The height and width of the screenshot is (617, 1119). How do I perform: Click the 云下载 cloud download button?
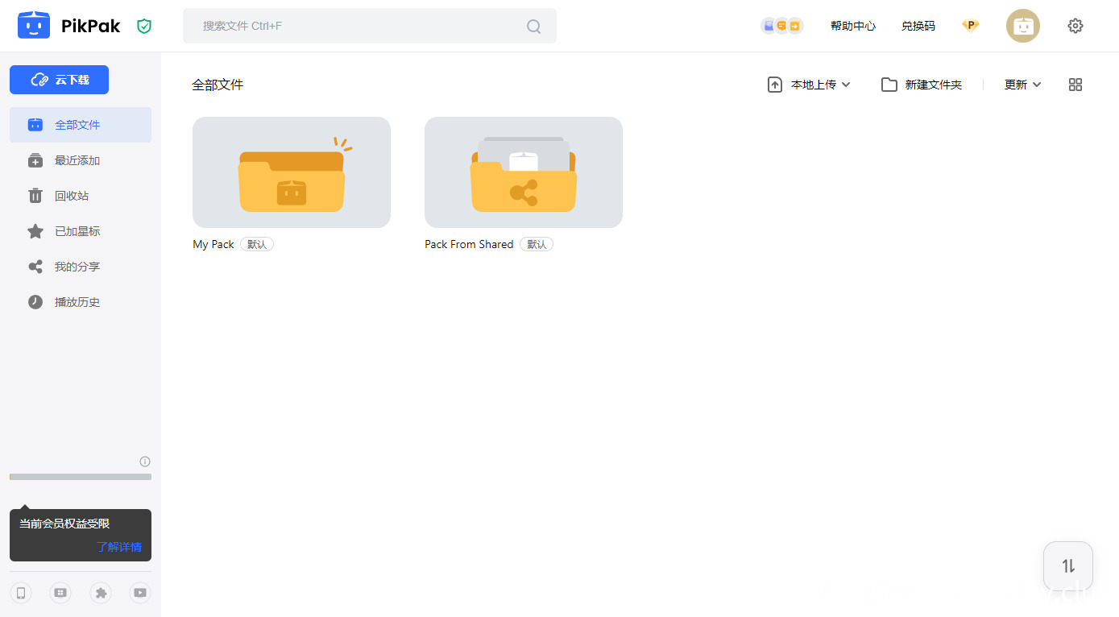(x=59, y=80)
